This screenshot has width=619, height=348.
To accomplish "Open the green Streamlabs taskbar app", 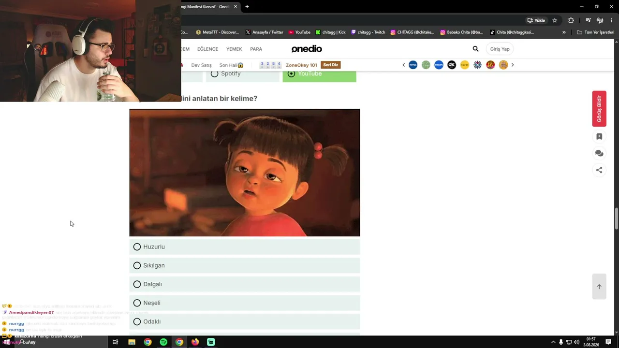I will 211,342.
